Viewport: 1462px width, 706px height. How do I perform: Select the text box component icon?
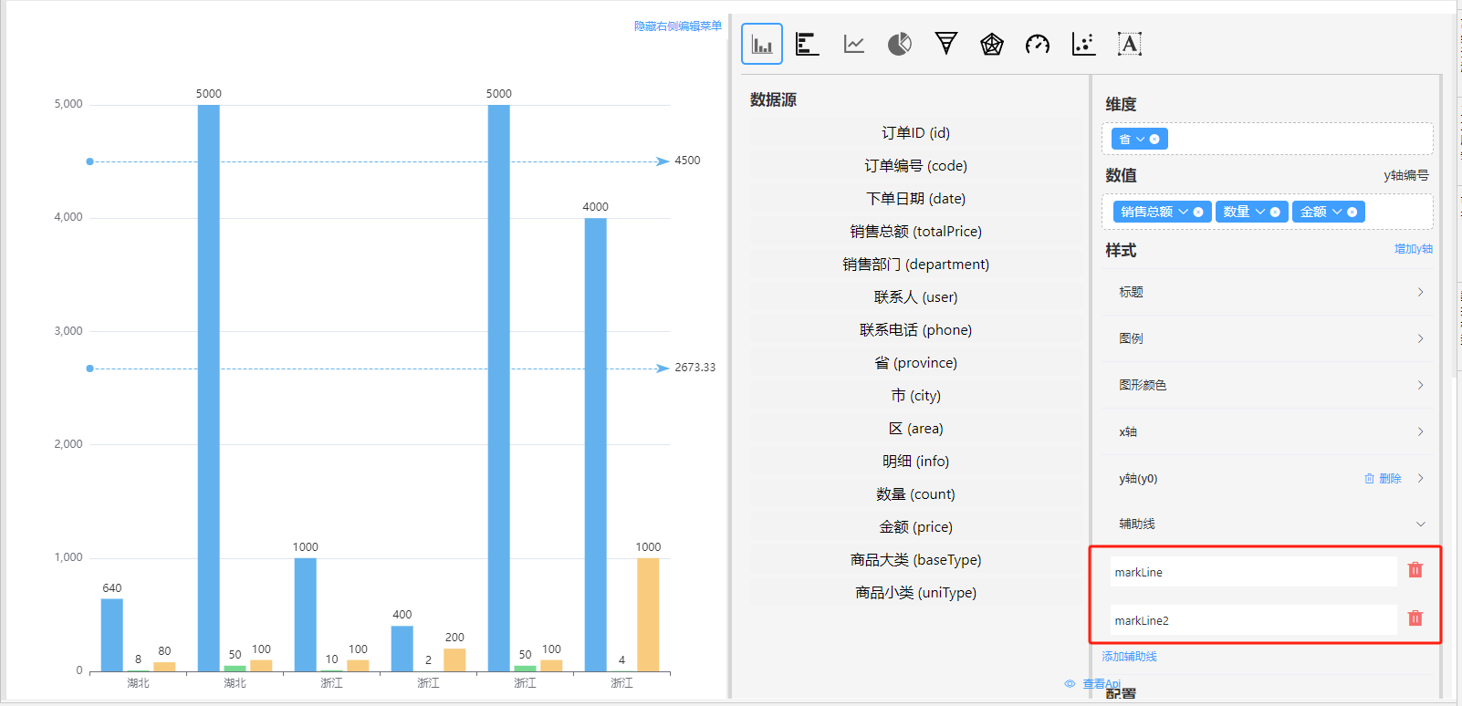point(1130,44)
